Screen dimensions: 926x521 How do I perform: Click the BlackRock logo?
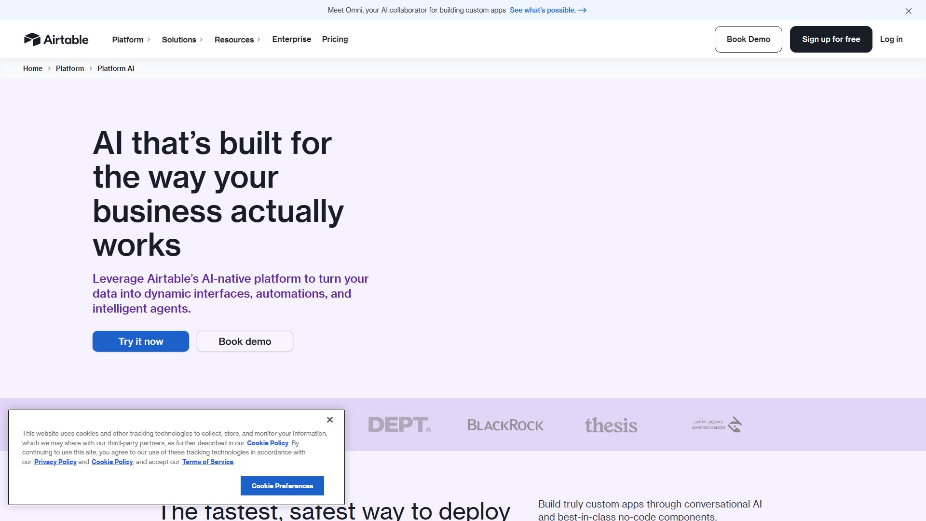click(x=505, y=425)
